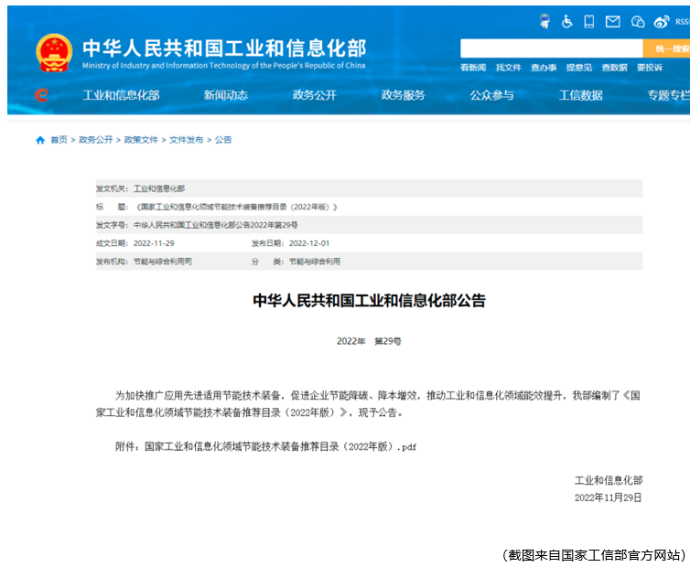Viewport: 690px width, 567px height.
Task: Click 政策文件 in the breadcrumb
Action: [x=141, y=140]
